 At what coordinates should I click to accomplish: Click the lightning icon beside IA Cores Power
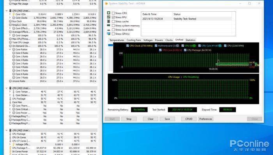10,151
